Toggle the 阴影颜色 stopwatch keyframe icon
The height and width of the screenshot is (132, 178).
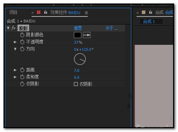(x=22, y=35)
